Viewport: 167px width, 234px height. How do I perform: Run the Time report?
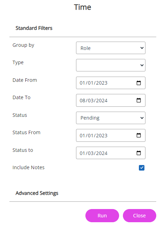pyautogui.click(x=102, y=216)
